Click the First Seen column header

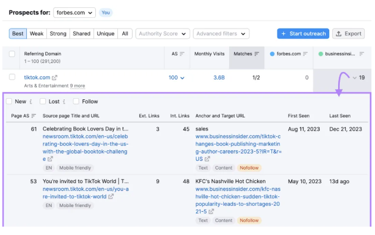tap(299, 115)
